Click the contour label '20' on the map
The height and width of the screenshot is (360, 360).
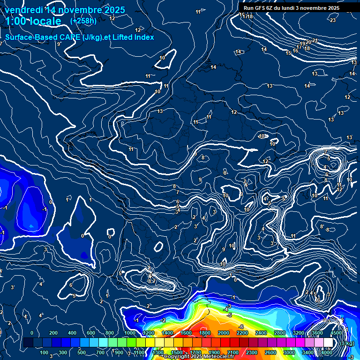[308, 42]
